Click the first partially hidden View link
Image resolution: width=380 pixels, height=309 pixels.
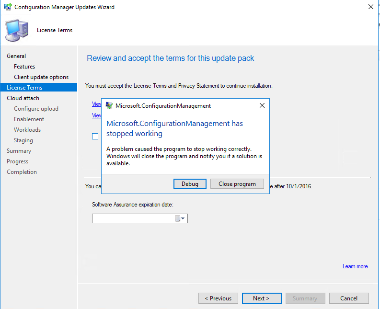96,104
